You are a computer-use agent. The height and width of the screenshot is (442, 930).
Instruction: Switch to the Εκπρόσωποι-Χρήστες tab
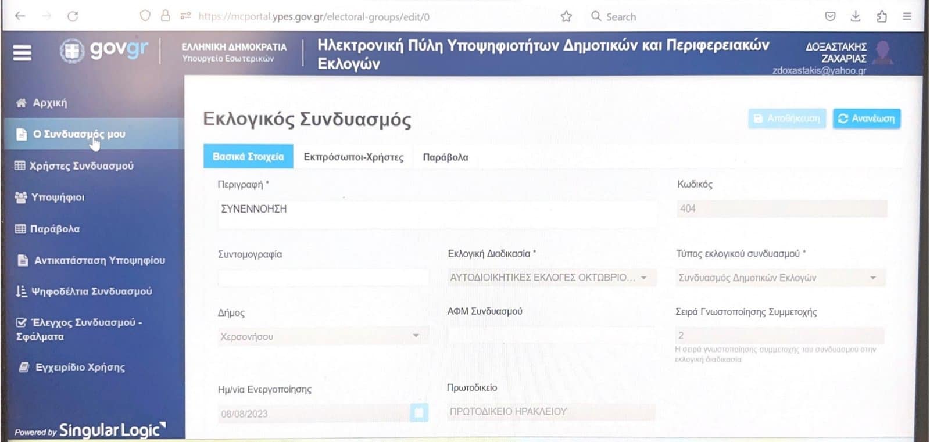coord(353,157)
